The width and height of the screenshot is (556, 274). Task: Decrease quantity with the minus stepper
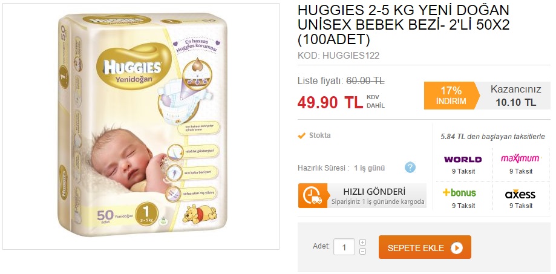(363, 251)
